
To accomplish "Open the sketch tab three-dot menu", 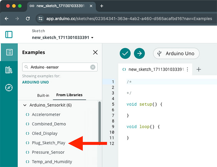I will [x=188, y=69].
